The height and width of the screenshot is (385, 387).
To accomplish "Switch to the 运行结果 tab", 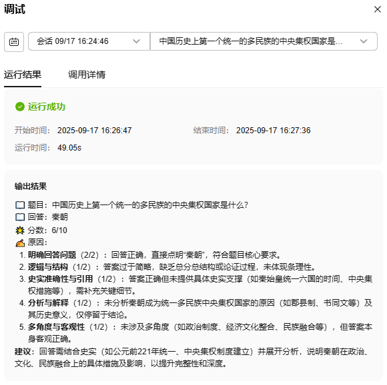I will click(x=23, y=75).
